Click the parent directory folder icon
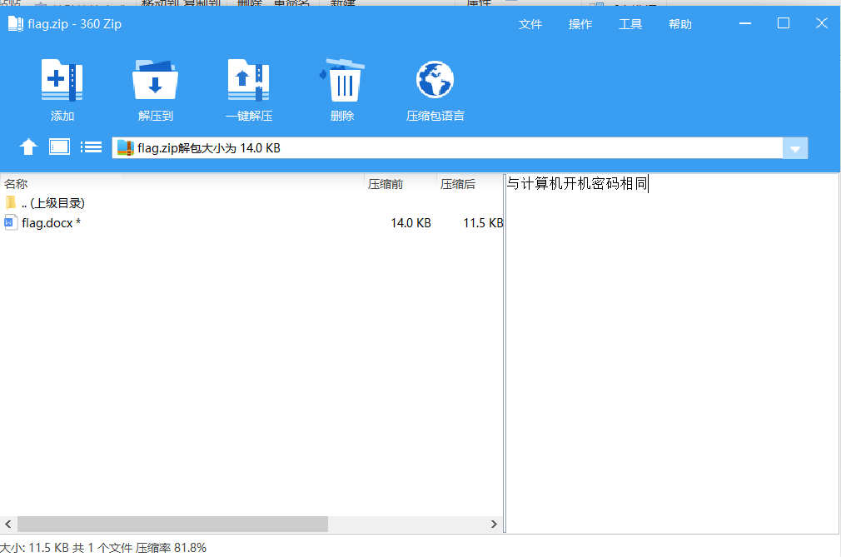The height and width of the screenshot is (557, 841). (11, 202)
